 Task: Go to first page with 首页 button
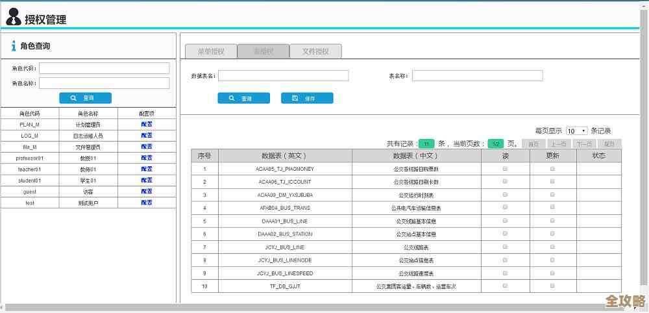pyautogui.click(x=534, y=144)
